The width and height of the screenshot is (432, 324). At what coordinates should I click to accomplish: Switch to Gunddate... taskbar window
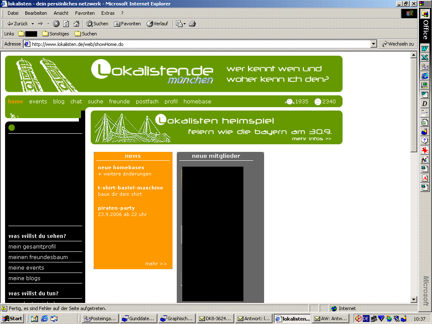point(139,319)
